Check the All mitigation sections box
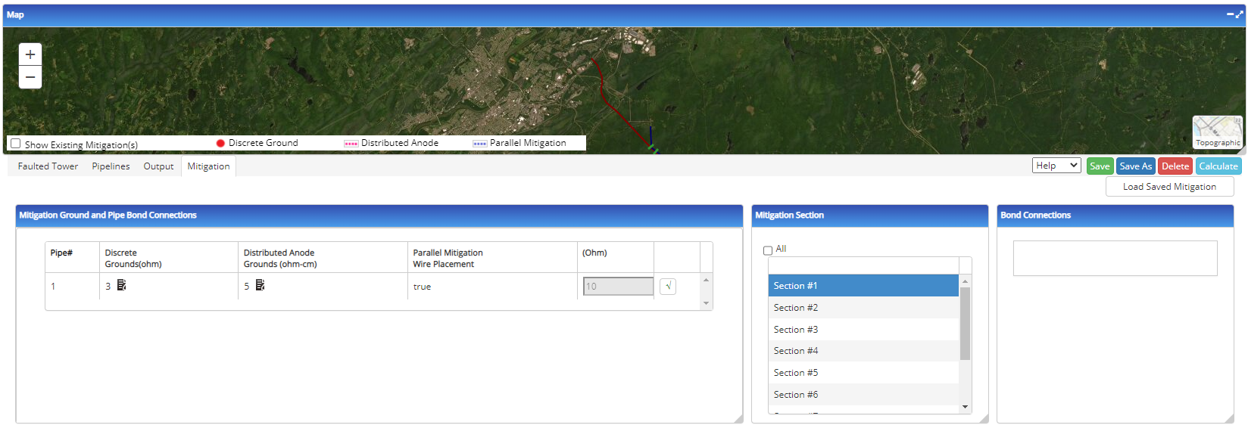The image size is (1248, 425). coord(768,250)
